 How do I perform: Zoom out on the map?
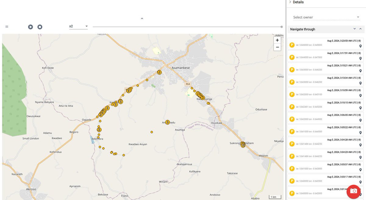pos(277,47)
